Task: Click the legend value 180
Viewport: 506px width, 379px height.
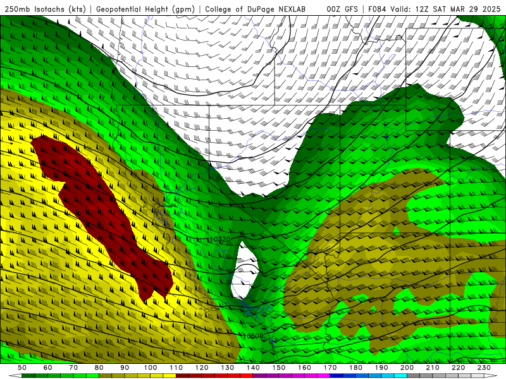Action: pos(355,368)
